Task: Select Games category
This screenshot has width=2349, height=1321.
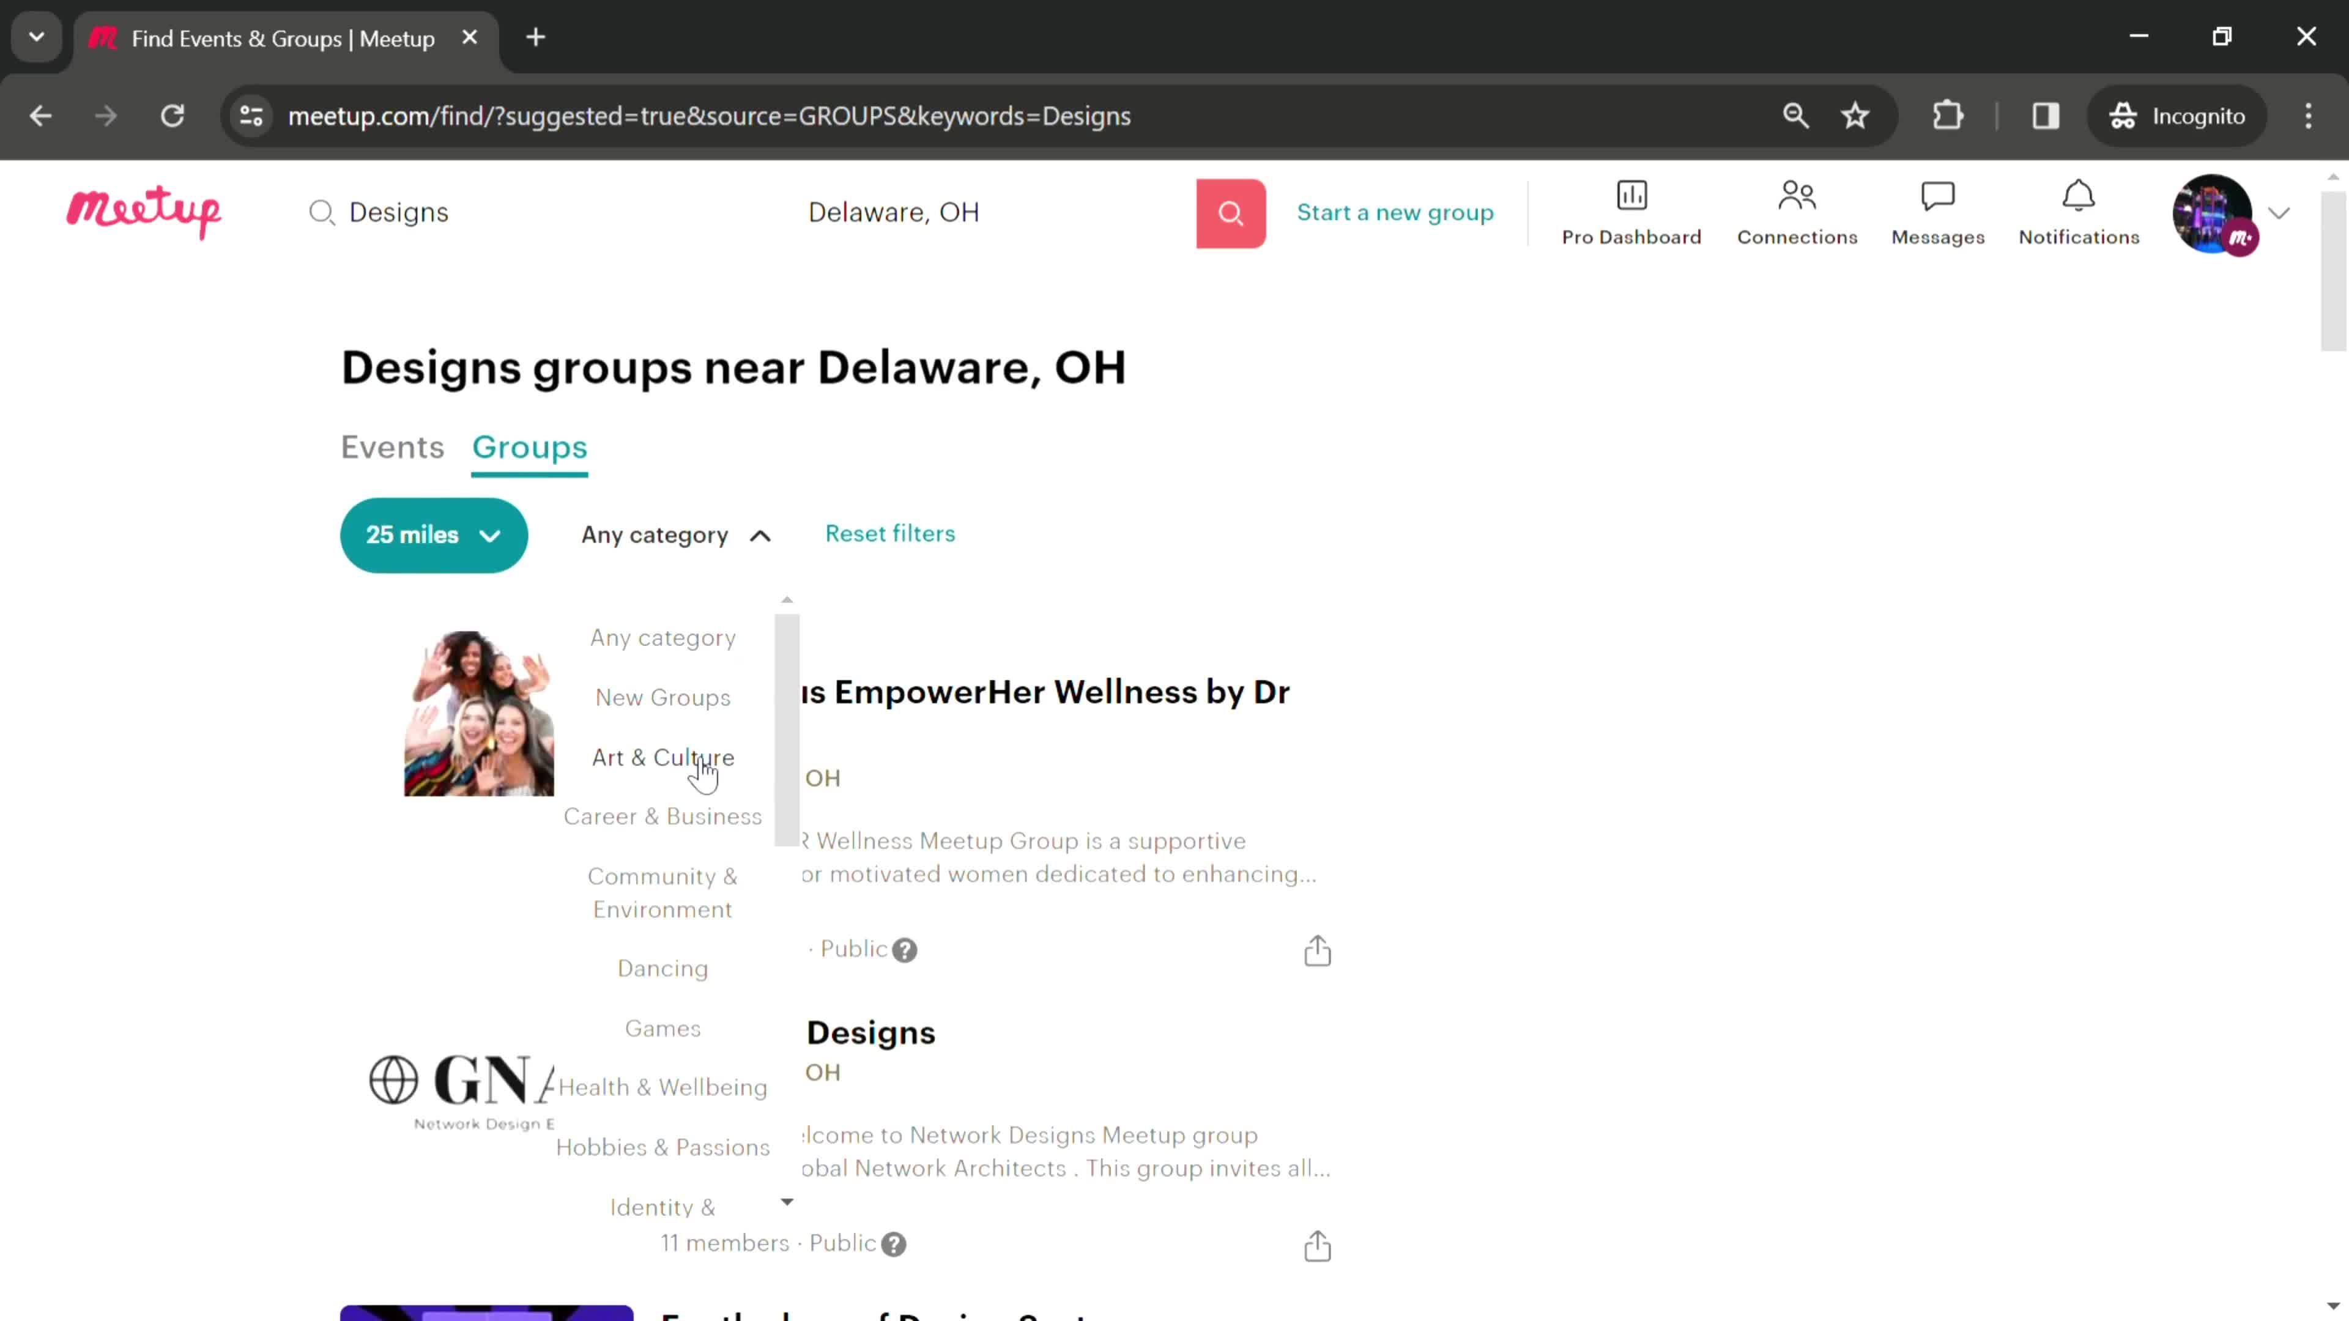Action: (x=663, y=1028)
